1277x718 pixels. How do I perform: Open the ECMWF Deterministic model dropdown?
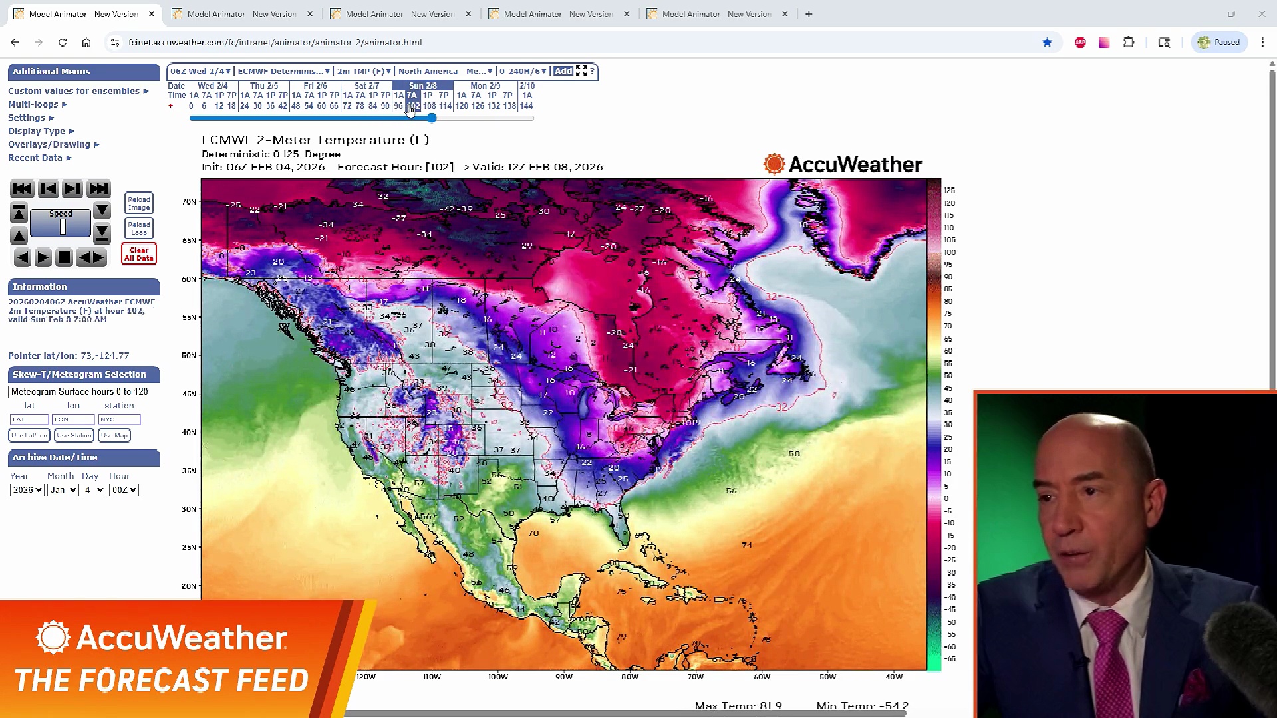click(283, 71)
